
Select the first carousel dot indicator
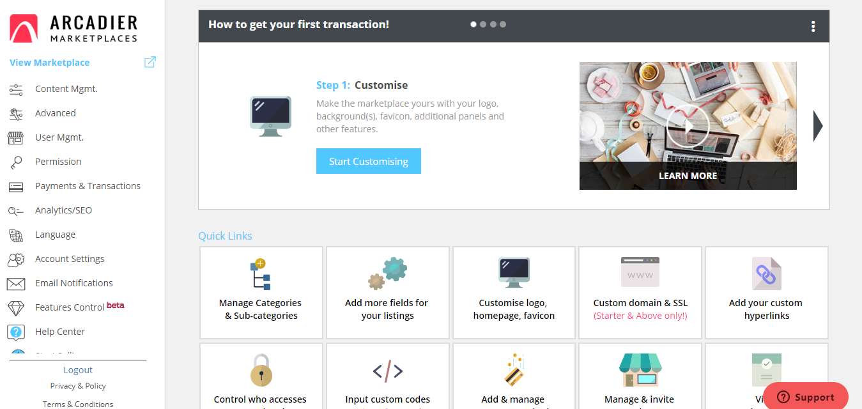473,24
